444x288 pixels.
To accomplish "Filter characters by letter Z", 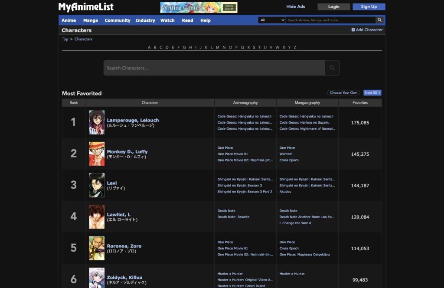I will click(x=295, y=47).
